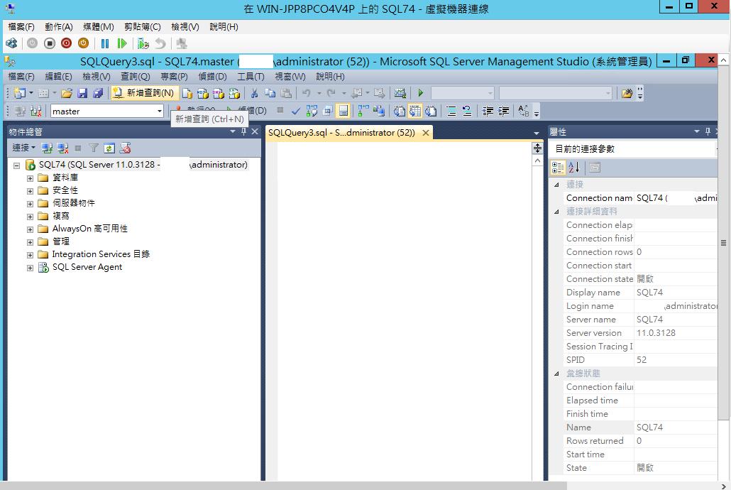Select the Server version property row

pos(641,333)
